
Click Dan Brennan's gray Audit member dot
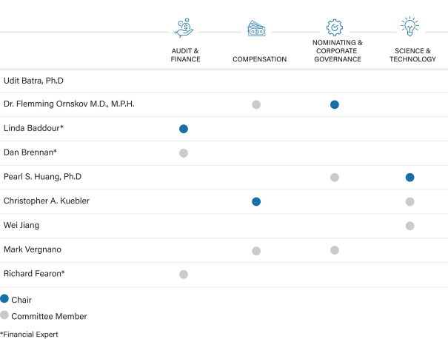point(184,153)
